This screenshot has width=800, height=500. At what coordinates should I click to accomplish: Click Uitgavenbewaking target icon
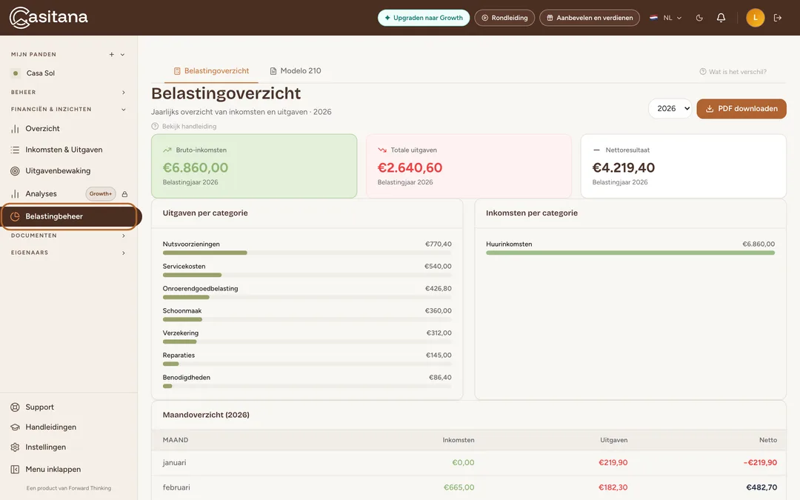pyautogui.click(x=16, y=171)
